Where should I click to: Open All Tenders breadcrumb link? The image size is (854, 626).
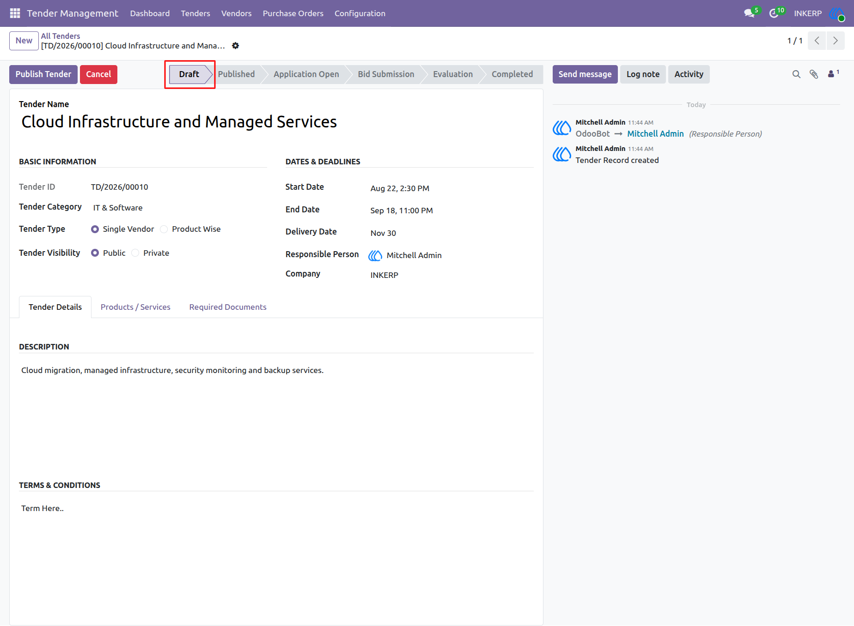click(x=61, y=36)
